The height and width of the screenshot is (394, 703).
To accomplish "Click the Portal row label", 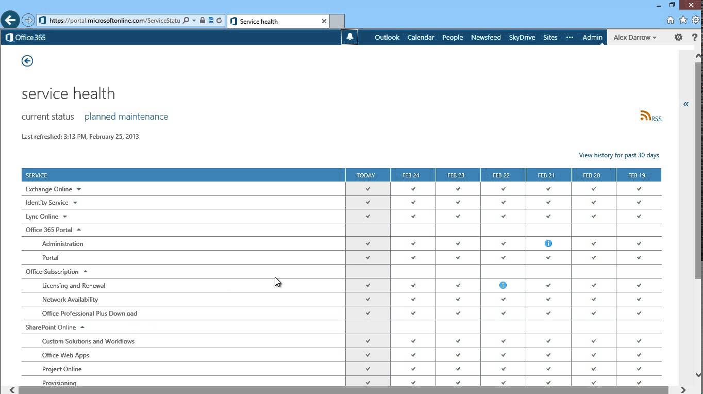I will (x=50, y=258).
